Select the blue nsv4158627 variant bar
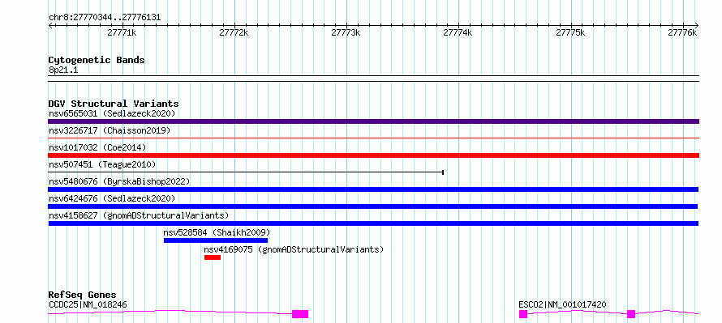This screenshot has width=722, height=323. tap(373, 223)
